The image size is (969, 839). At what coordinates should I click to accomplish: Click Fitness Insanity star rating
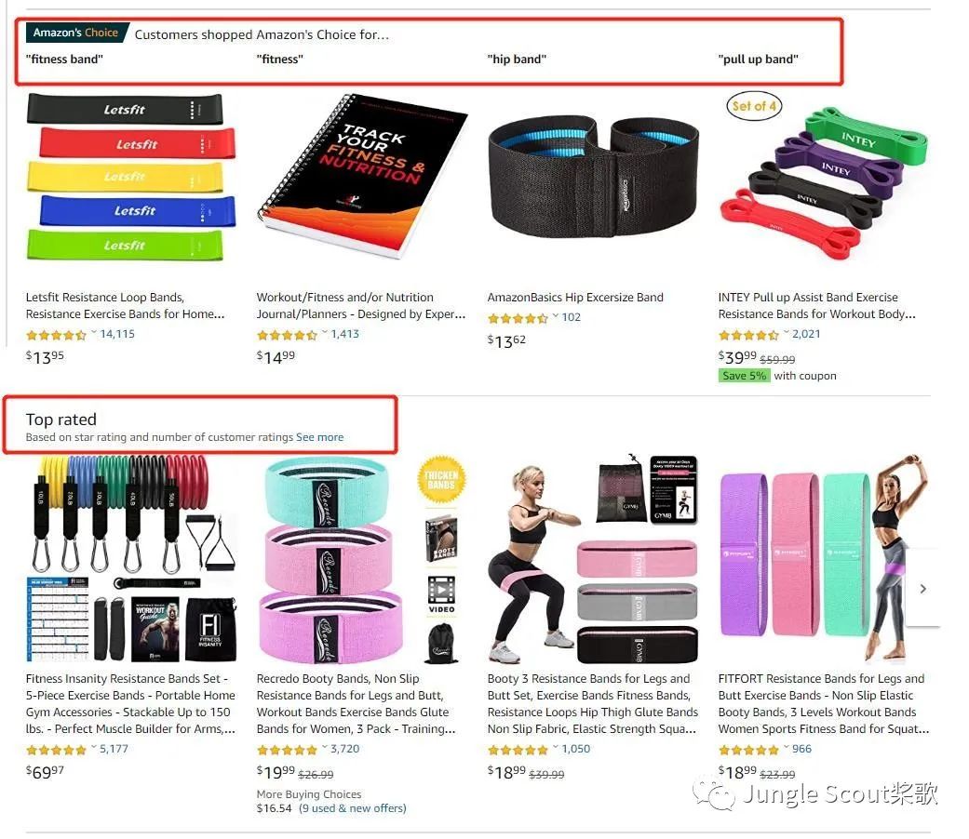pos(56,750)
